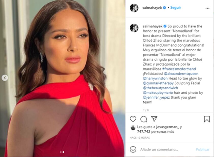This screenshot has height=157, width=214.
Task: Open the @jennifer_yepez mention
Action: 156,97
